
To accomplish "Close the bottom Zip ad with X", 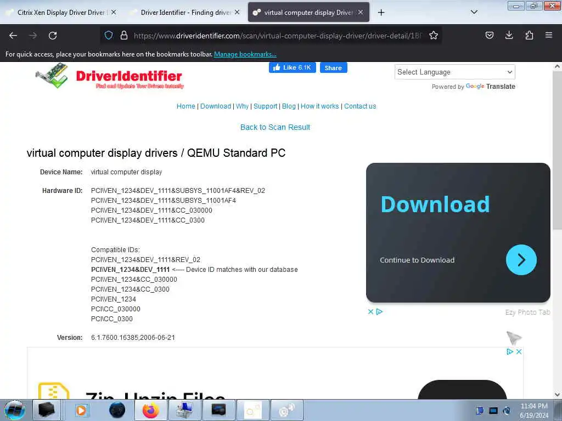I will (x=519, y=351).
